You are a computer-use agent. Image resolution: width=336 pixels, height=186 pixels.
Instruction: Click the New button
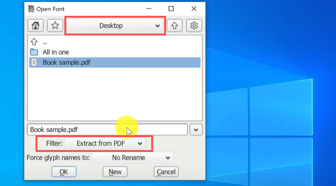tap(115, 172)
